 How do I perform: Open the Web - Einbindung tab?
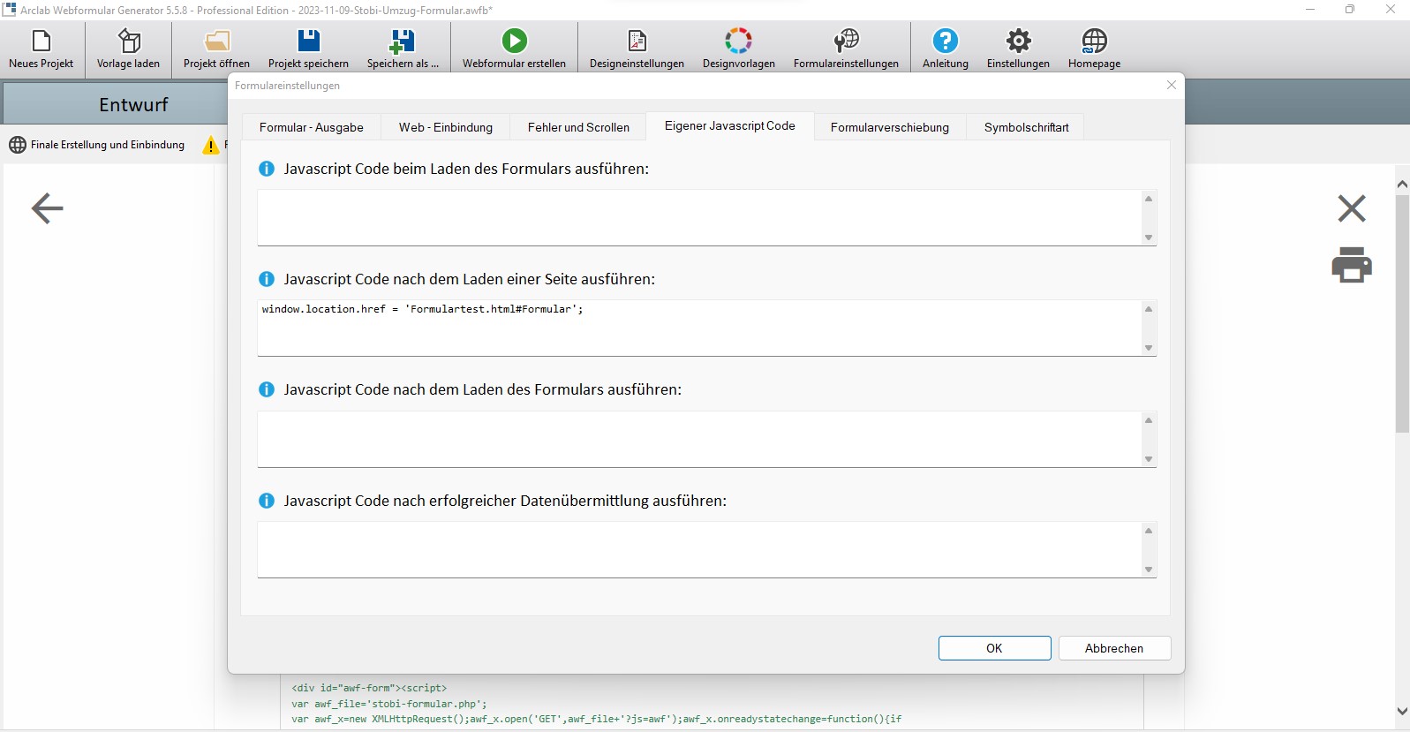(445, 127)
